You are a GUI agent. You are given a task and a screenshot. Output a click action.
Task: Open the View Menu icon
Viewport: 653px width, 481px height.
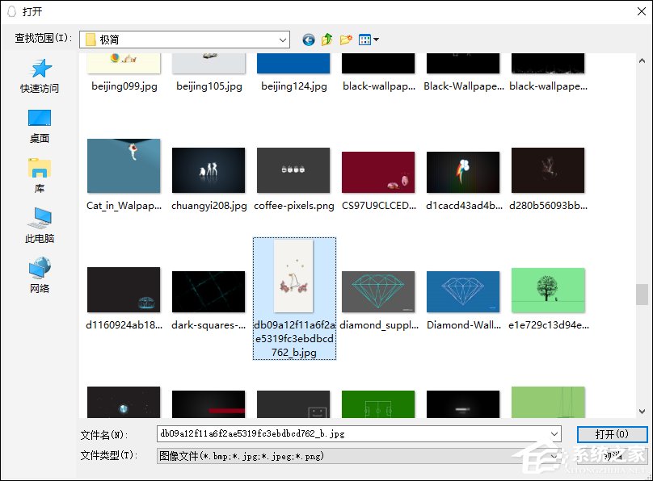(363, 39)
